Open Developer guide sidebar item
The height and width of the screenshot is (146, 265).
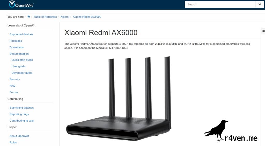pyautogui.click(x=22, y=73)
